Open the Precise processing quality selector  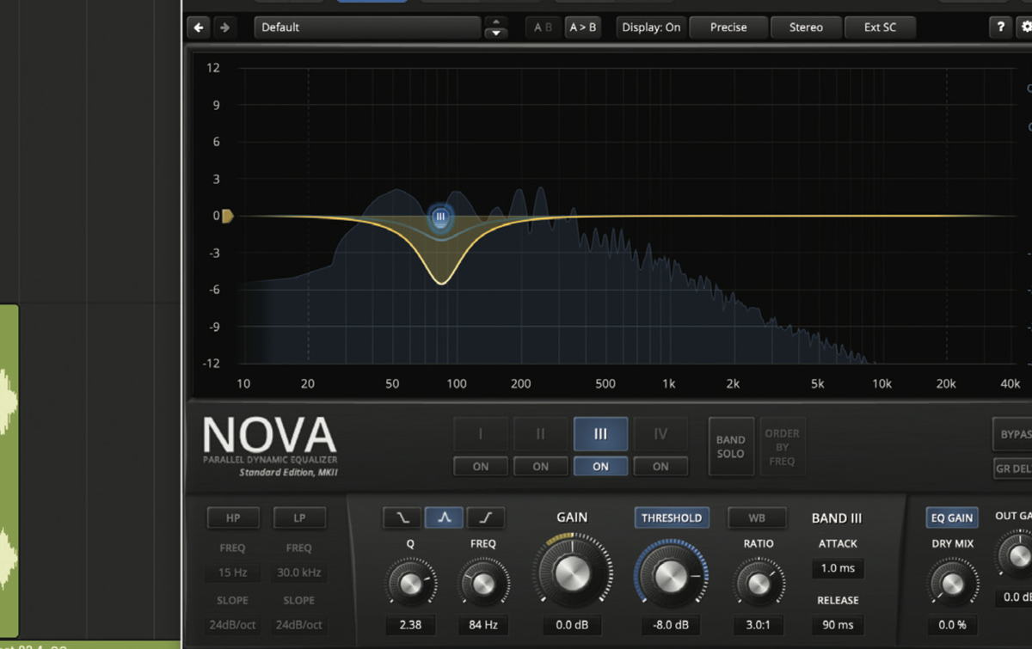point(728,27)
